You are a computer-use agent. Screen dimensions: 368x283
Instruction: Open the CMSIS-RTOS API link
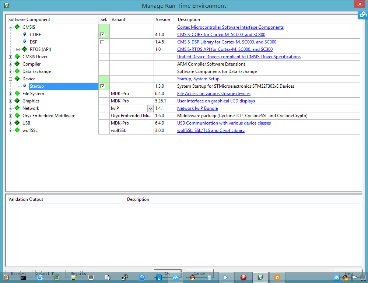pos(225,49)
